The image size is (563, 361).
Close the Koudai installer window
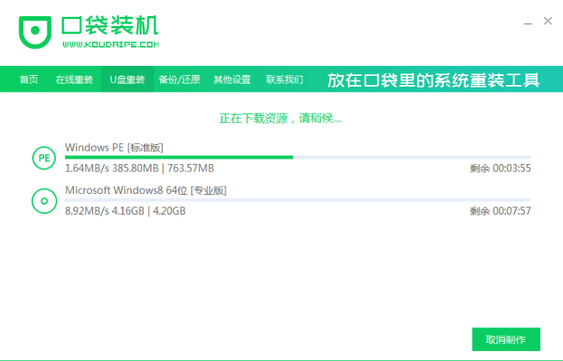point(548,21)
